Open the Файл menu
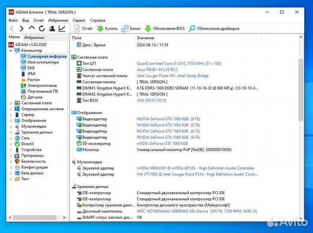 (13, 20)
